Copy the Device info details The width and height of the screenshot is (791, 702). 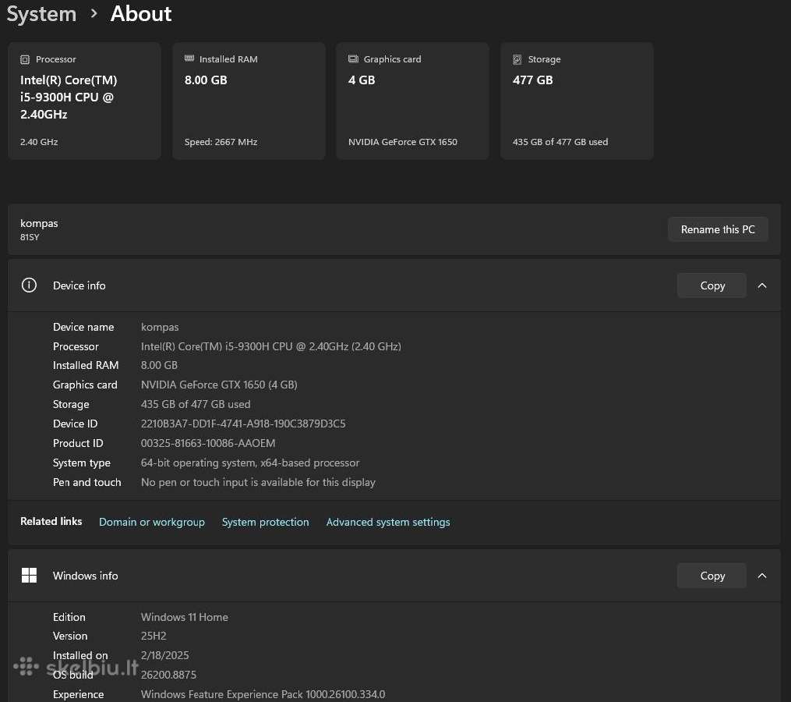(712, 285)
